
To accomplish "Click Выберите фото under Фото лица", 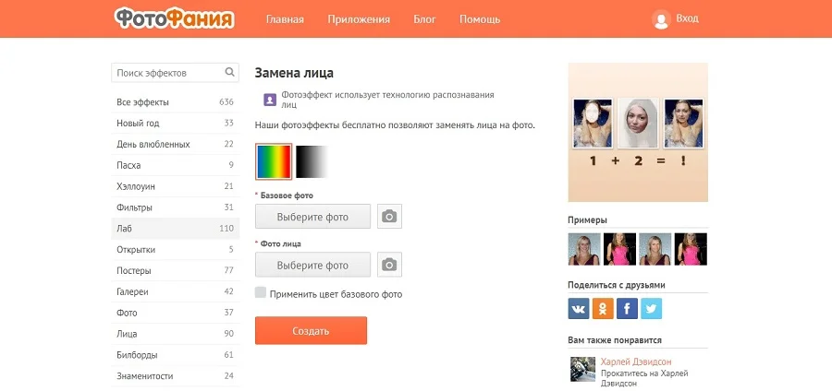I will 312,265.
